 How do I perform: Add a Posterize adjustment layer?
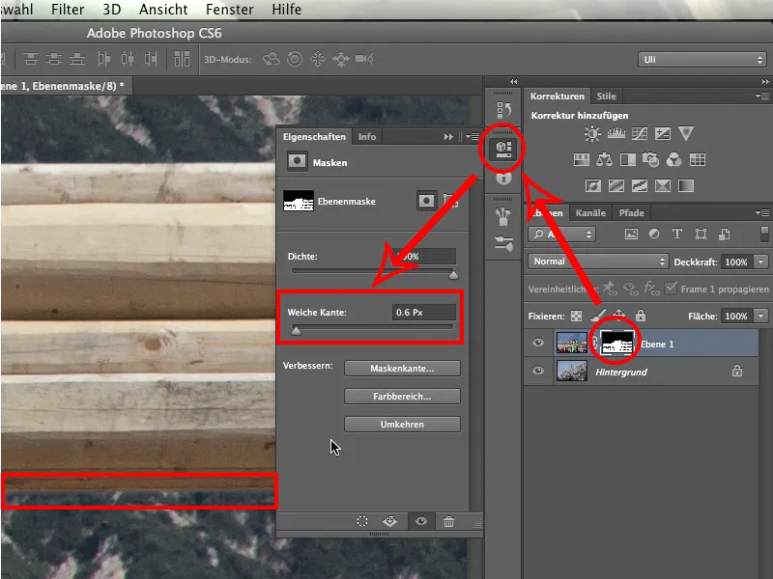(616, 185)
